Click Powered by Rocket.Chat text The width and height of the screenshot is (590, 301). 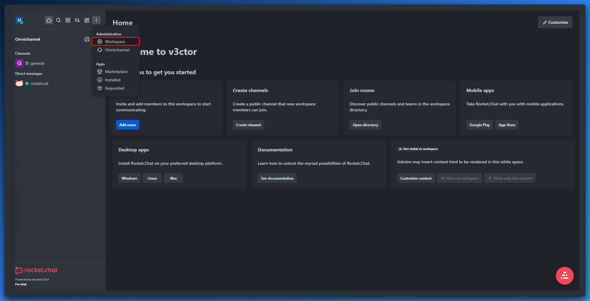(x=32, y=279)
